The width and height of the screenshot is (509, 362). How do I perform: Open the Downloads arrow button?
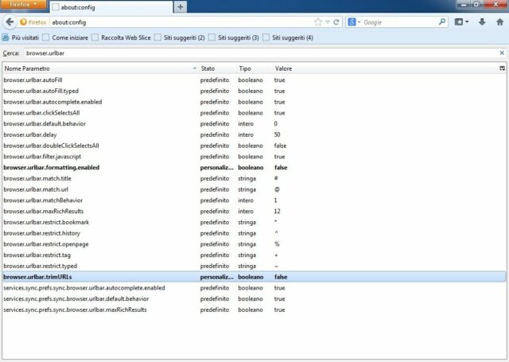[x=482, y=22]
